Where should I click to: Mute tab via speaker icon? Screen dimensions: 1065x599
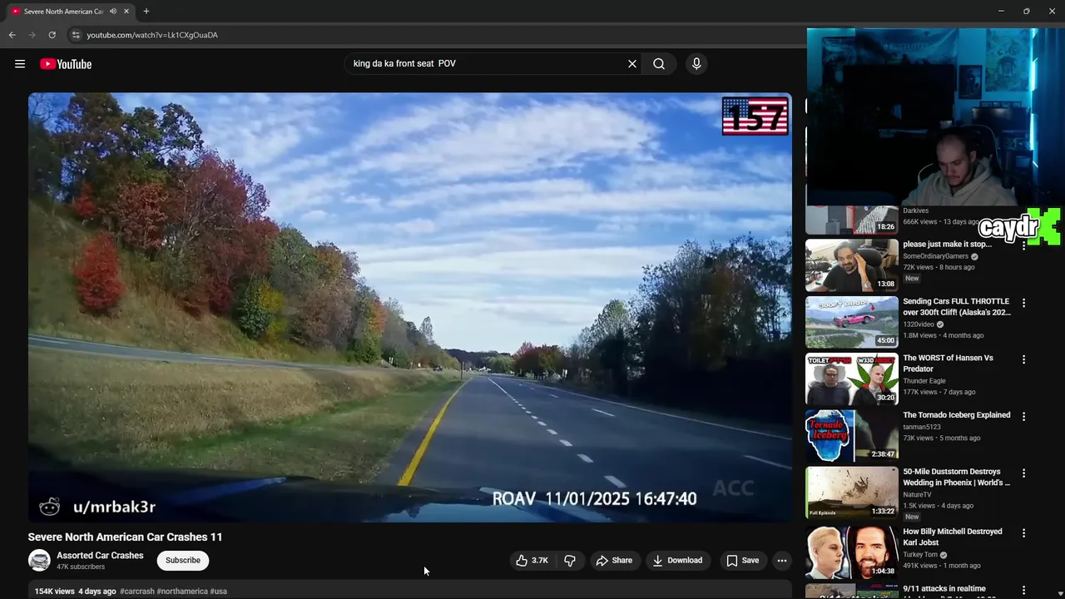click(x=113, y=12)
